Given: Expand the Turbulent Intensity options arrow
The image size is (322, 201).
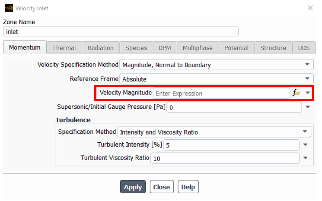Looking at the screenshot, I should pos(306,145).
